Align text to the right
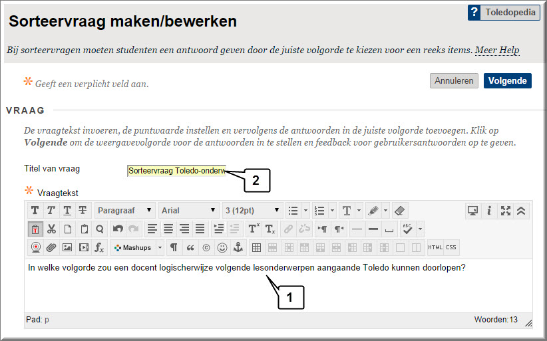 coord(184,229)
